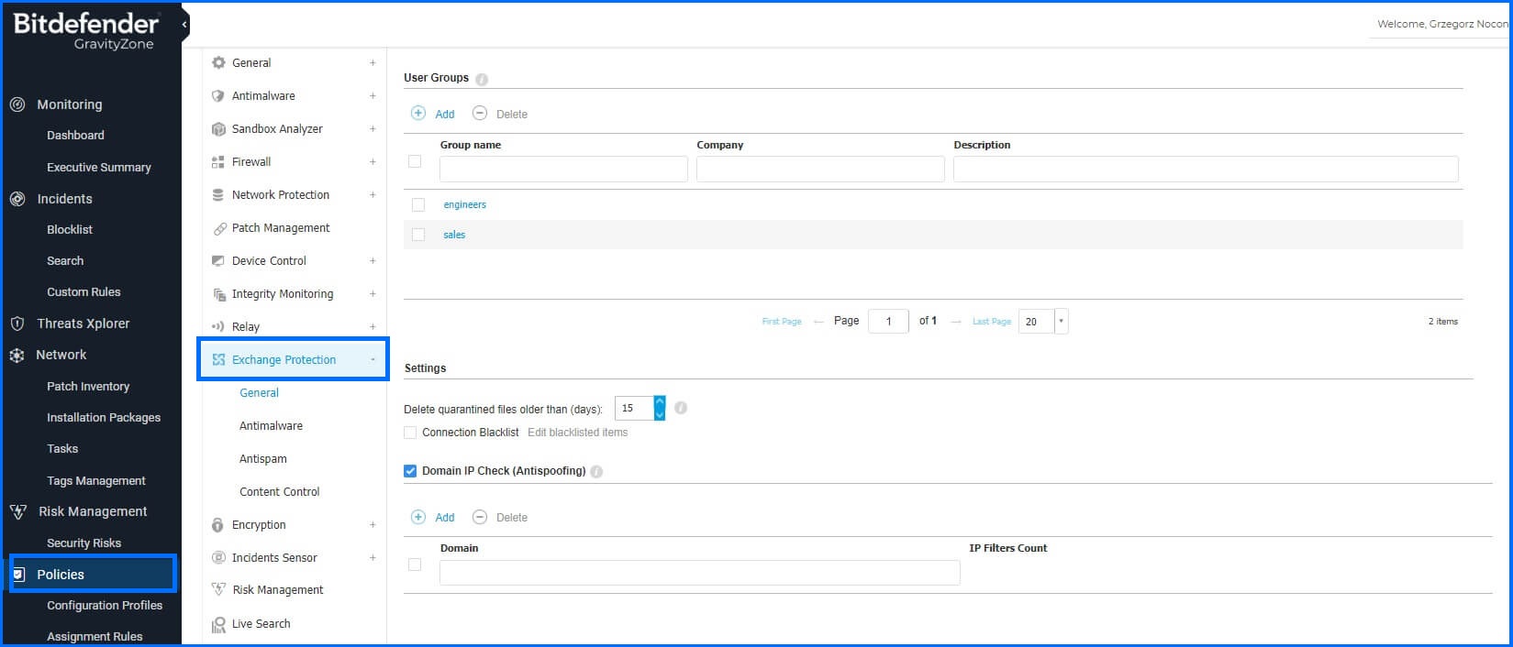
Task: Expand the Network Protection section
Action: (373, 195)
